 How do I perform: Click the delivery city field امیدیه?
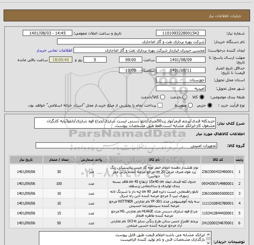tap(181, 88)
